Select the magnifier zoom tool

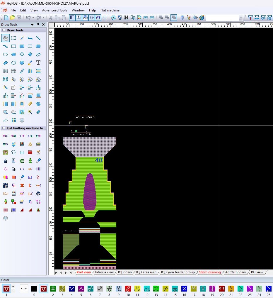pyautogui.click(x=5, y=112)
